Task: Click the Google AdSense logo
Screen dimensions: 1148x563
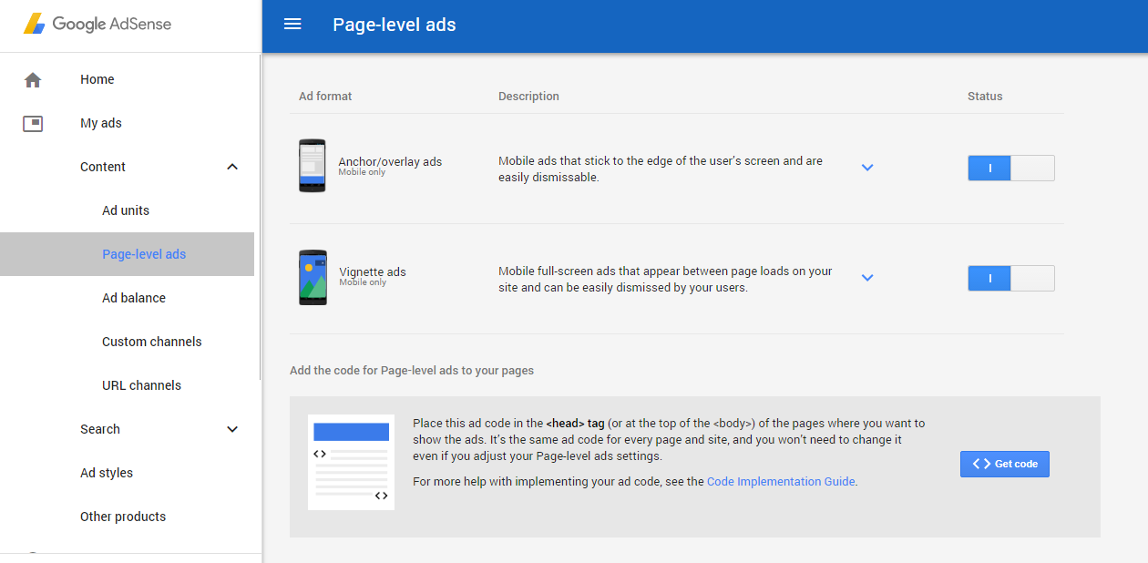Action: coord(97,25)
